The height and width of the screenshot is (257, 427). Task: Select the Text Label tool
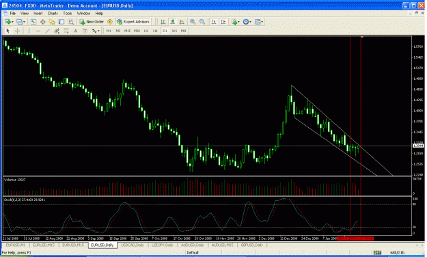point(85,31)
